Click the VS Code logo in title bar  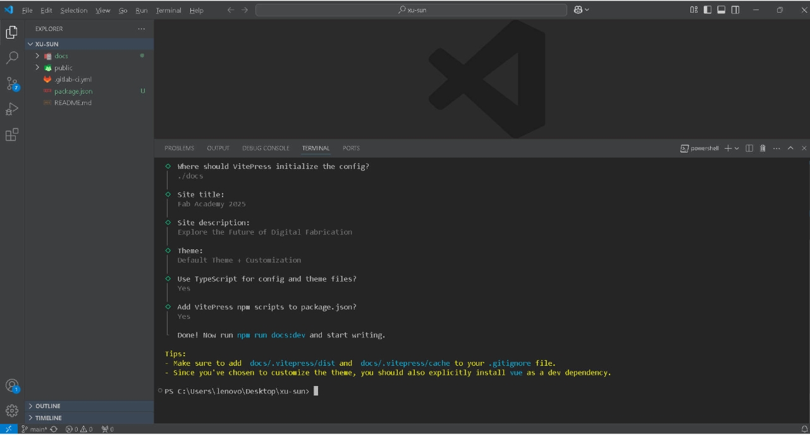pyautogui.click(x=9, y=9)
